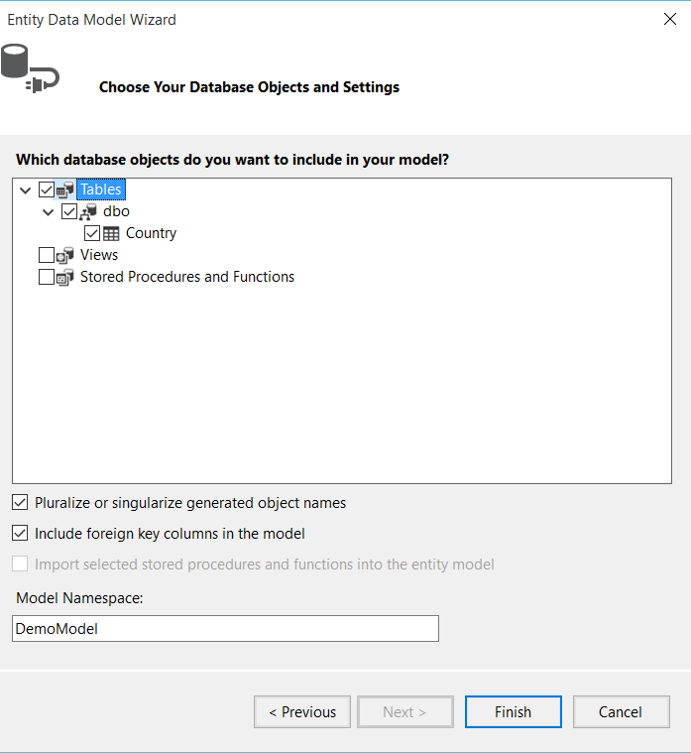Click the Tables node database icon
Viewport: 691px width, 753px height.
65,189
